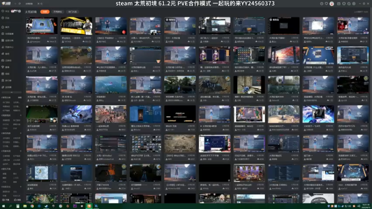Open the mahjong table stream thumbnail in first row
The image size is (372, 209).
(x=41, y=26)
